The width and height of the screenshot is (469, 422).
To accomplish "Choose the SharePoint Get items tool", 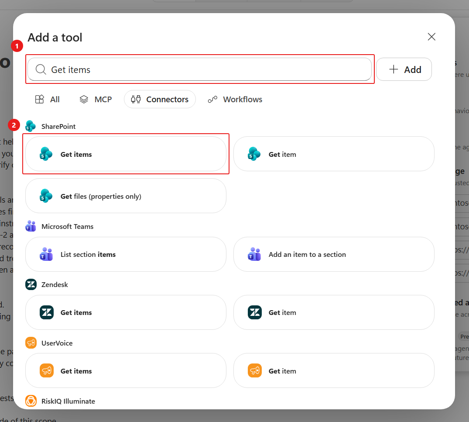I will click(x=126, y=154).
